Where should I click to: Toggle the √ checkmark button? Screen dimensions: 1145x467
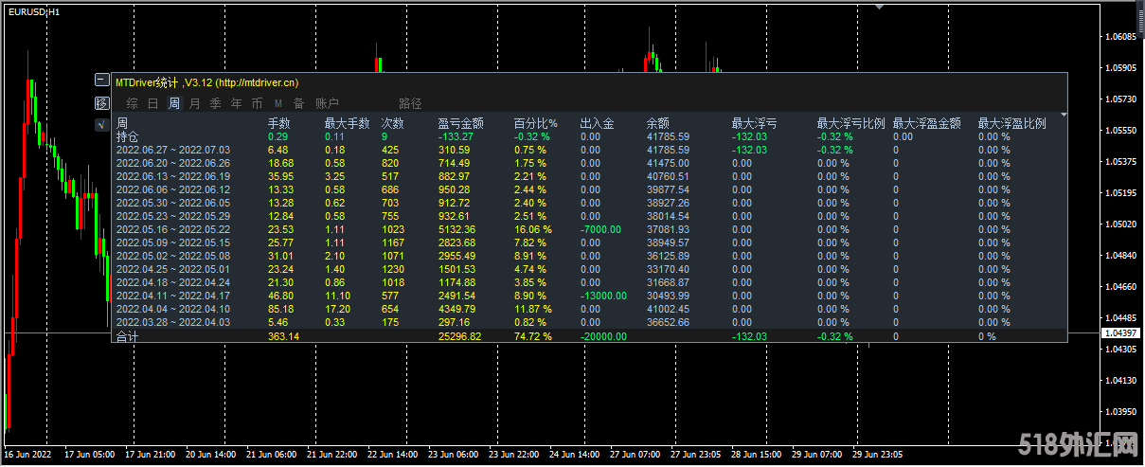[101, 124]
